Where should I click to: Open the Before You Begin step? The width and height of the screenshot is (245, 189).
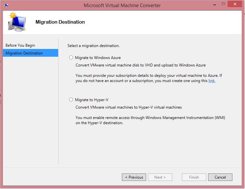30,45
